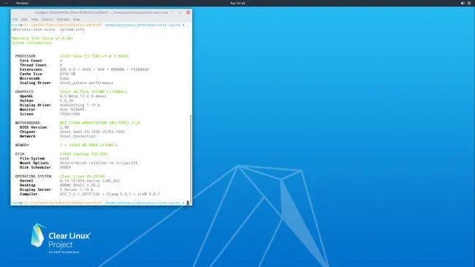
Task: Select the 'X Server 1.19.6' value
Action: (76, 189)
